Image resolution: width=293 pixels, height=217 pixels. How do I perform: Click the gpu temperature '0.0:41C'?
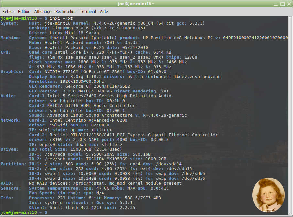coord(159,189)
